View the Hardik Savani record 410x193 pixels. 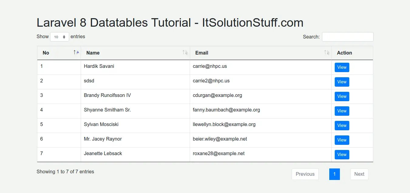342,67
